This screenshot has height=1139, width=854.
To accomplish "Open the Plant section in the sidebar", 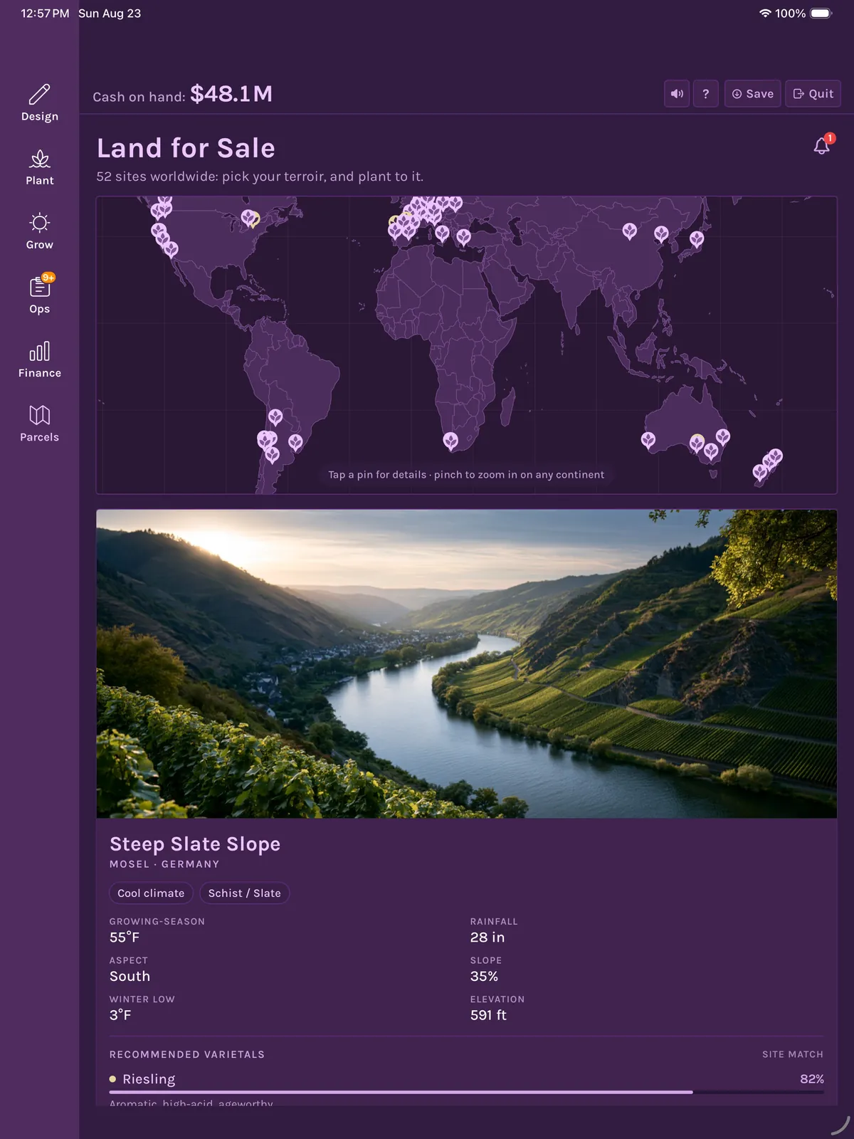I will click(x=39, y=167).
